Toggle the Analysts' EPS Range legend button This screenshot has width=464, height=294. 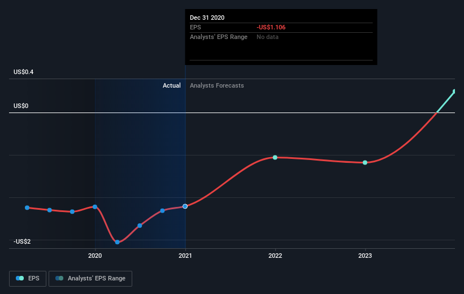tap(90, 278)
